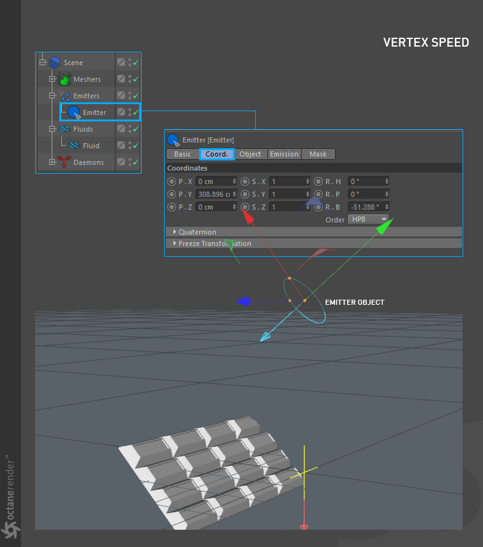Click the red X axis gizmo arrowhead

(x=248, y=217)
